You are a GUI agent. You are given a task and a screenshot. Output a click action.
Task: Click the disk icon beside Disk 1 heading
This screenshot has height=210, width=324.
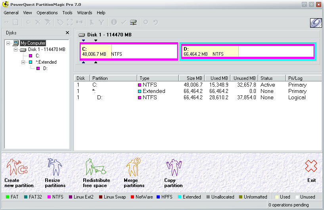click(82, 35)
